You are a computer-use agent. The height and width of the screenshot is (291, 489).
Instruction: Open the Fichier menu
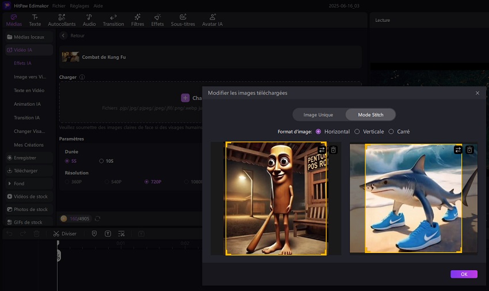(x=59, y=5)
